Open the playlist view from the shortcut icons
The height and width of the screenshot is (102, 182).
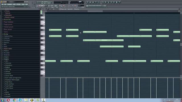(87, 2)
